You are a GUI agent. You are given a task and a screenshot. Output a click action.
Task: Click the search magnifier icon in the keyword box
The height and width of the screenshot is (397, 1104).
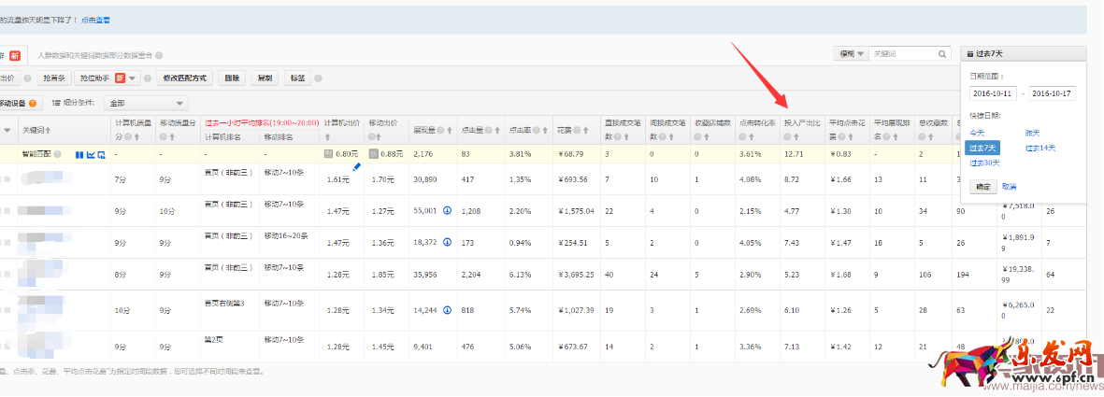click(943, 54)
